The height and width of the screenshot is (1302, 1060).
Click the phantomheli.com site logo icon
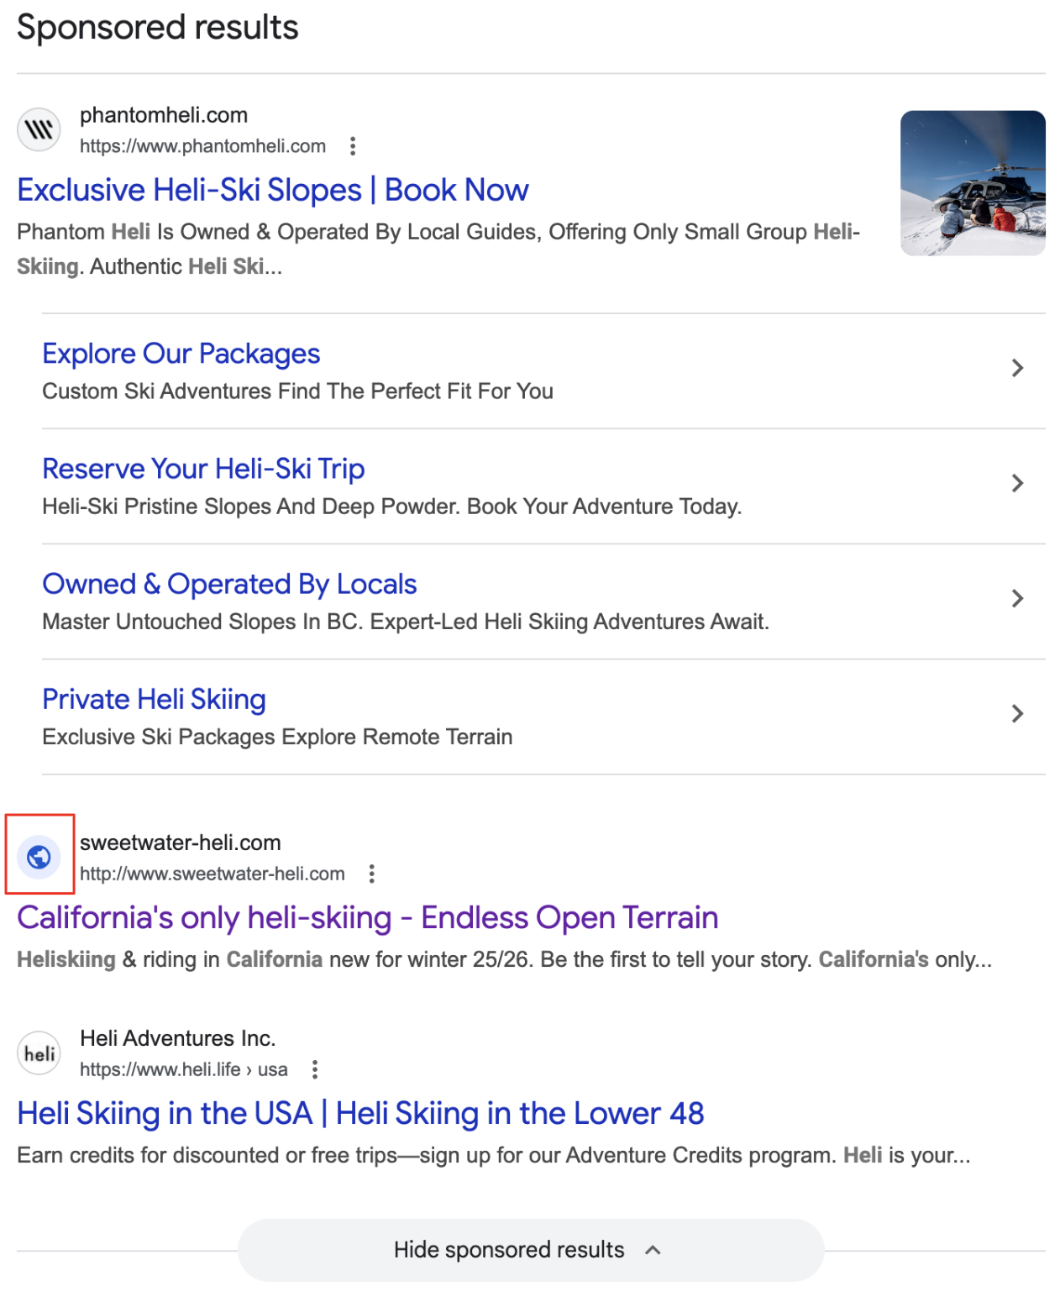pyautogui.click(x=39, y=130)
